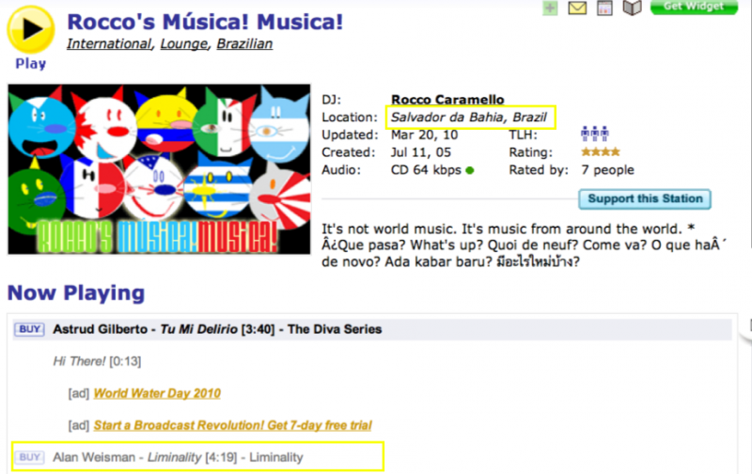Open DJ Rocco Caramello's profile
This screenshot has width=752, height=474.
447,100
